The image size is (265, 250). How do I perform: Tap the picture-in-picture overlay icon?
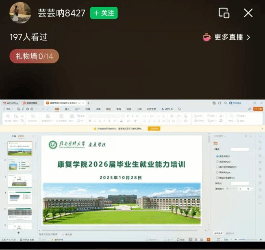224,13
